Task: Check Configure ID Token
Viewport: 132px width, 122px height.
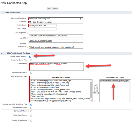Action: tap(31, 111)
